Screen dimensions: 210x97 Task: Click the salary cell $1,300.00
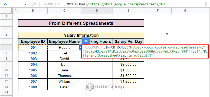tap(129, 70)
